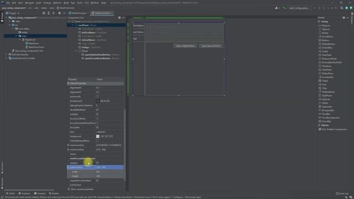Image resolution: width=354 pixels, height=199 pixels.
Task: Pick the JPasswordField palette component
Action: 327,59
